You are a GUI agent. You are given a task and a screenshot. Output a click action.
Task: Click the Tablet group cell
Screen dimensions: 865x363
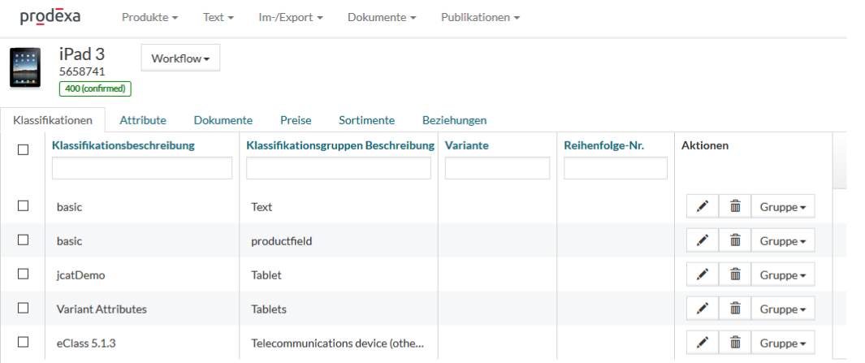coord(266,274)
